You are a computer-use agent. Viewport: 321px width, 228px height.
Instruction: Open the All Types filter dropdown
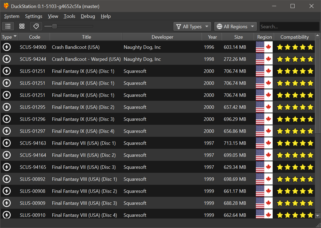pos(192,26)
